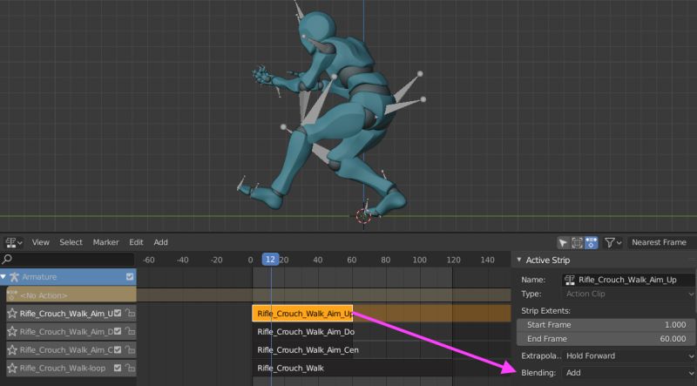Uncheck the Armature mute checkbox
Screen dimensions: 697x386
[130, 276]
